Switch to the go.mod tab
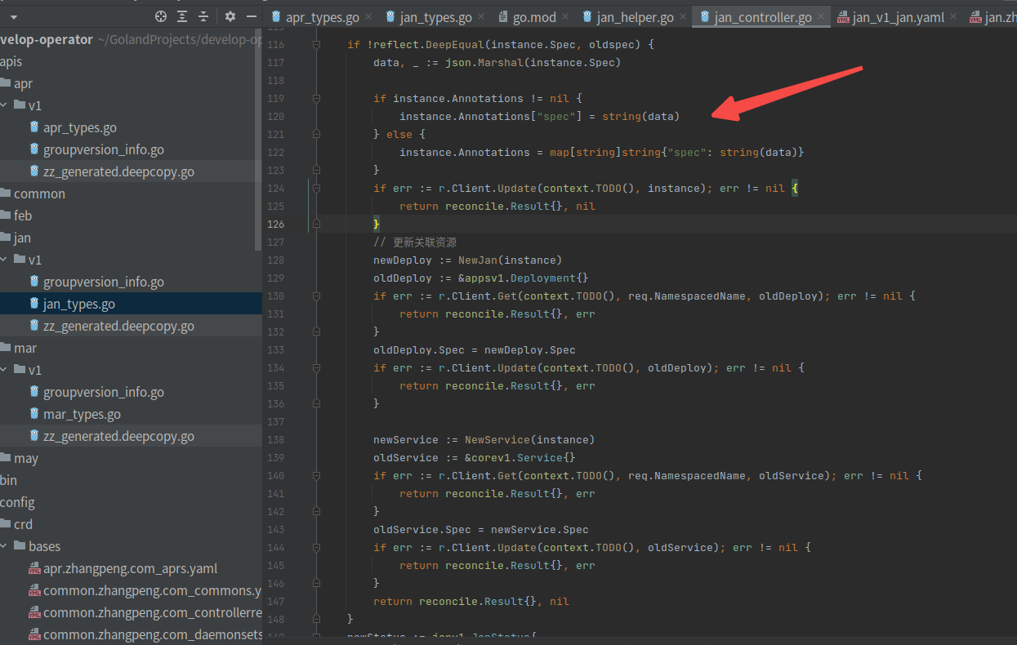 533,17
